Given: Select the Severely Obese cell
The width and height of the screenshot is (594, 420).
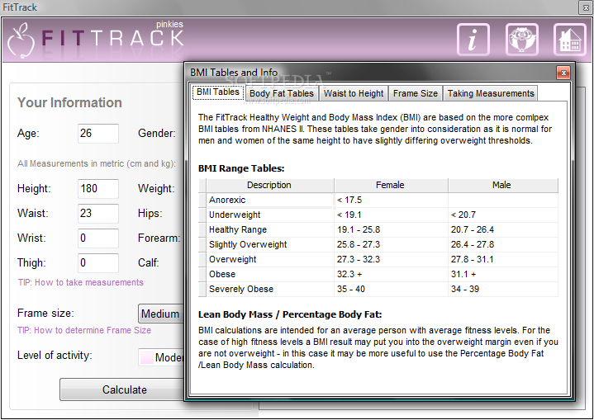Looking at the screenshot, I should (270, 289).
